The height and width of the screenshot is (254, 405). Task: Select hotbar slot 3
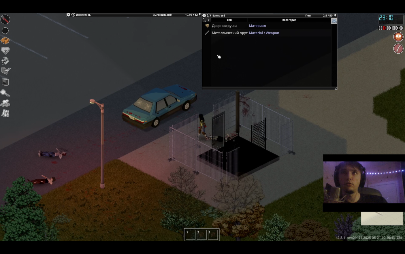coord(213,235)
